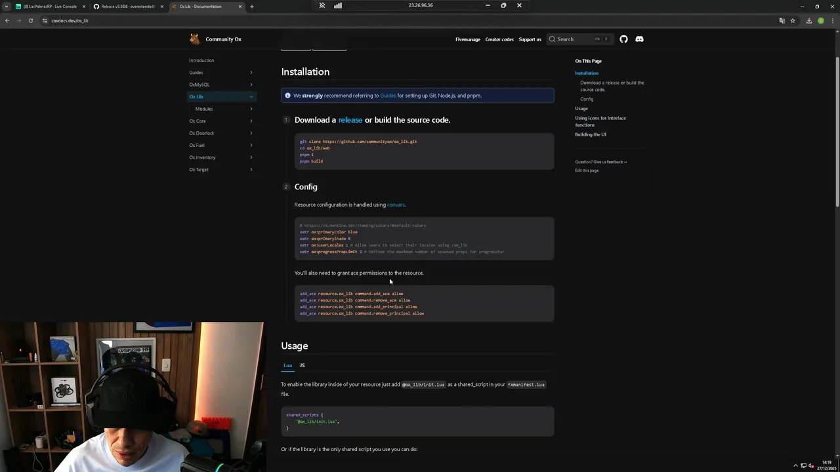Expand the OxMySQL sidebar section
The width and height of the screenshot is (840, 472).
(x=251, y=85)
